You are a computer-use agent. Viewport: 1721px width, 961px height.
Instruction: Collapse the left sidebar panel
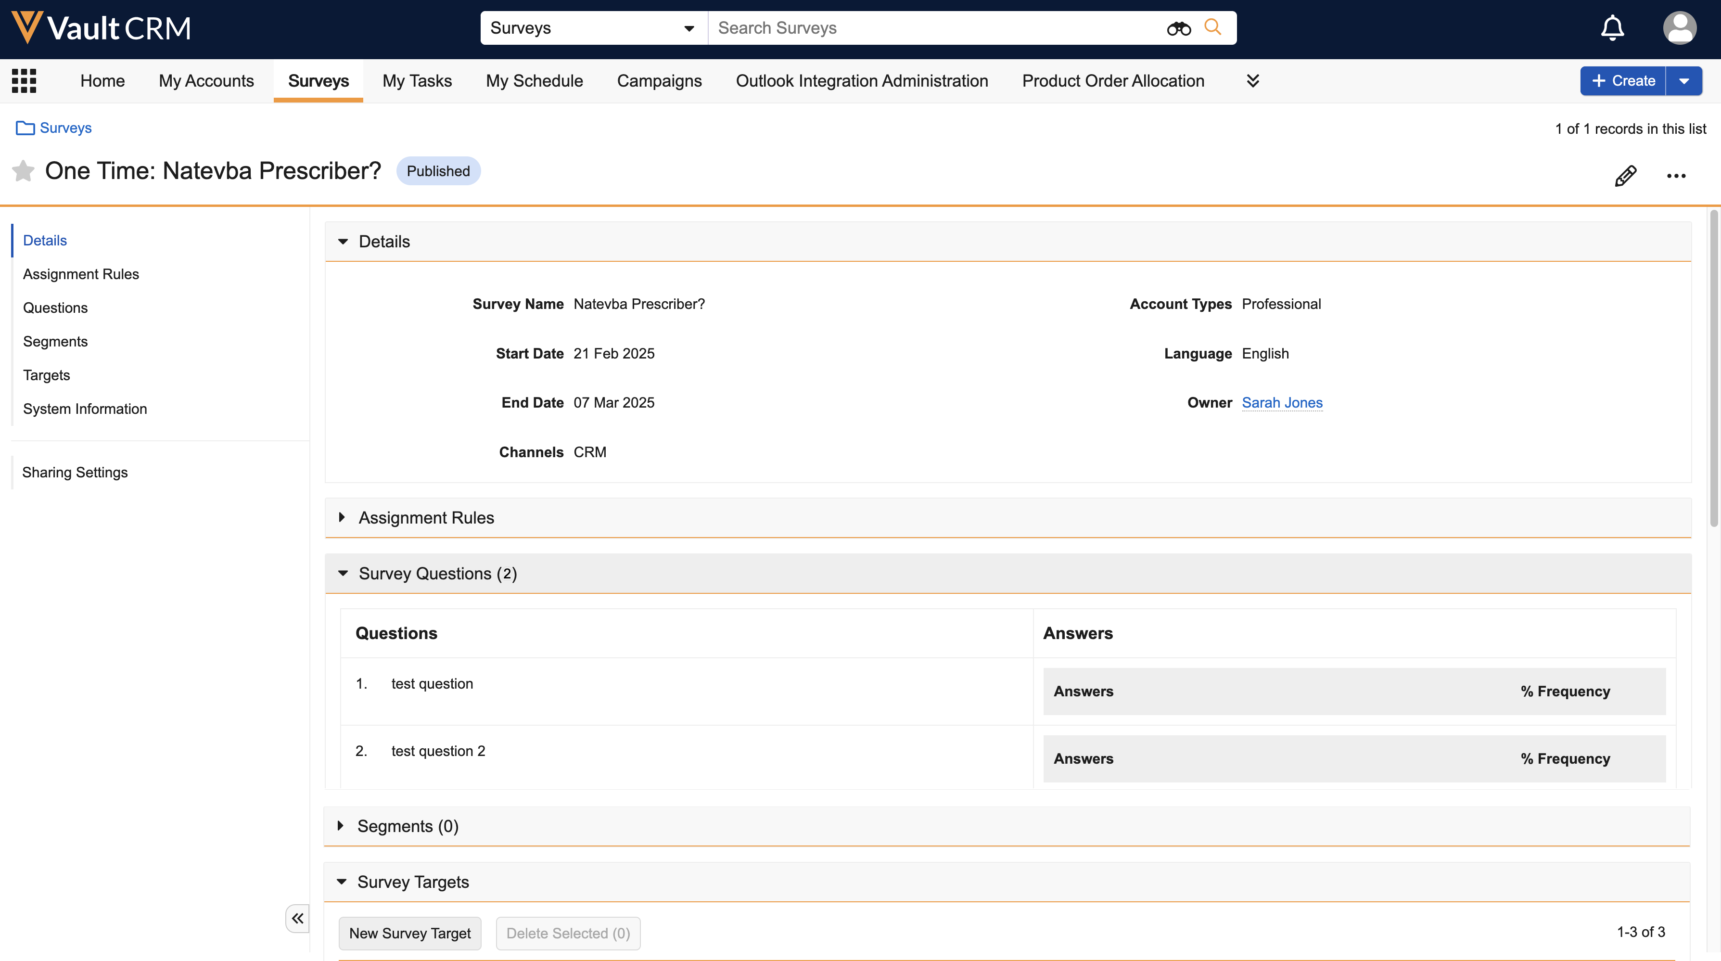[x=297, y=918]
